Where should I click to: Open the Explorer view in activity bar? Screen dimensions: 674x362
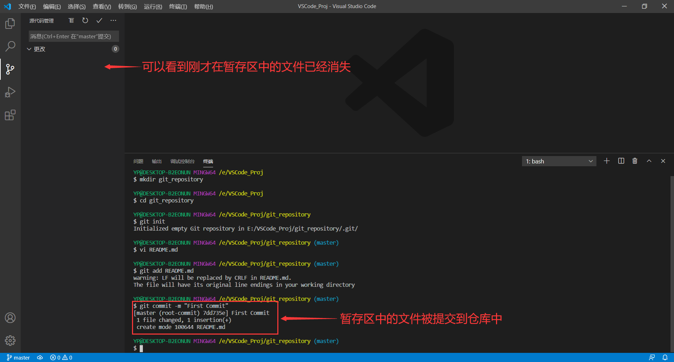[10, 24]
